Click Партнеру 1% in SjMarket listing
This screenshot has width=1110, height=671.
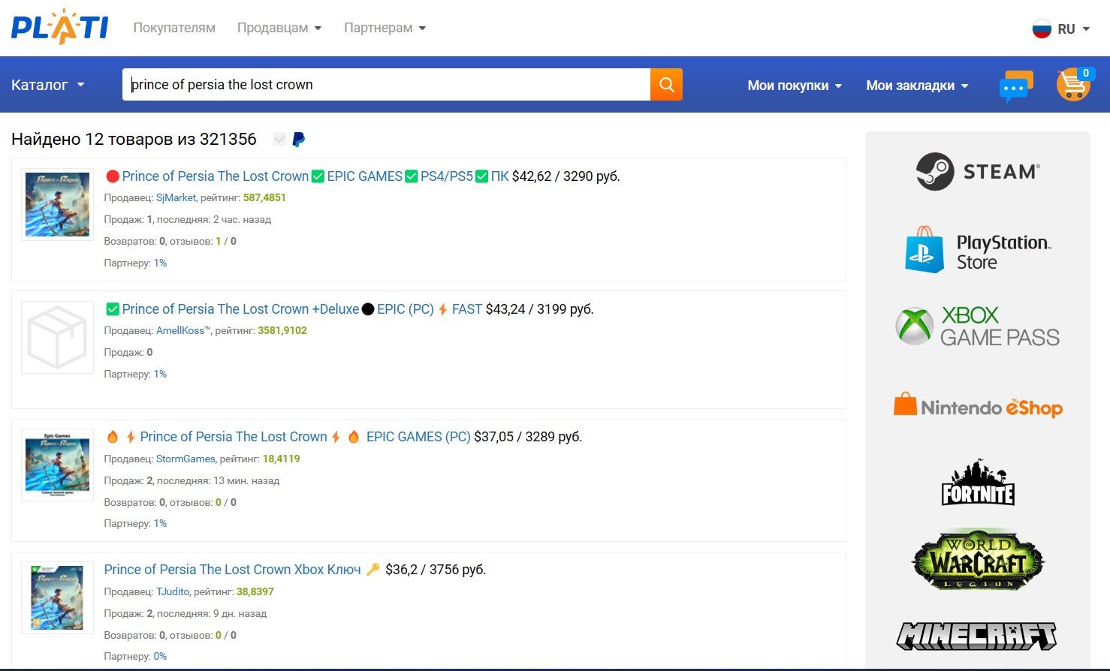135,263
